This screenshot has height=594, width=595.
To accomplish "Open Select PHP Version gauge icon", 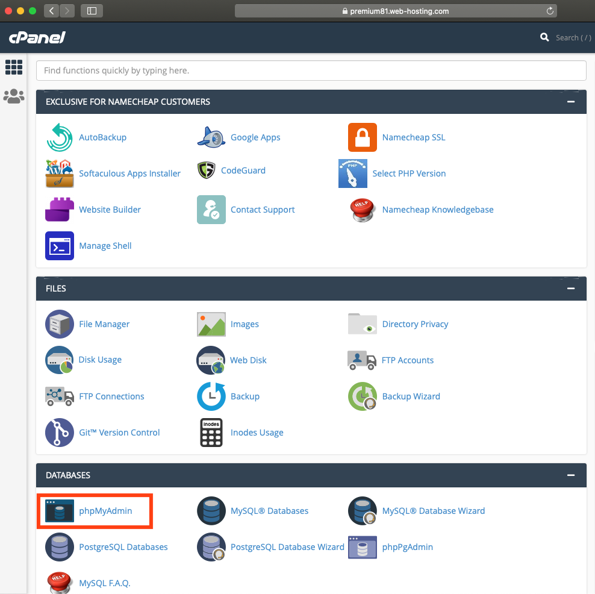I will pyautogui.click(x=352, y=174).
